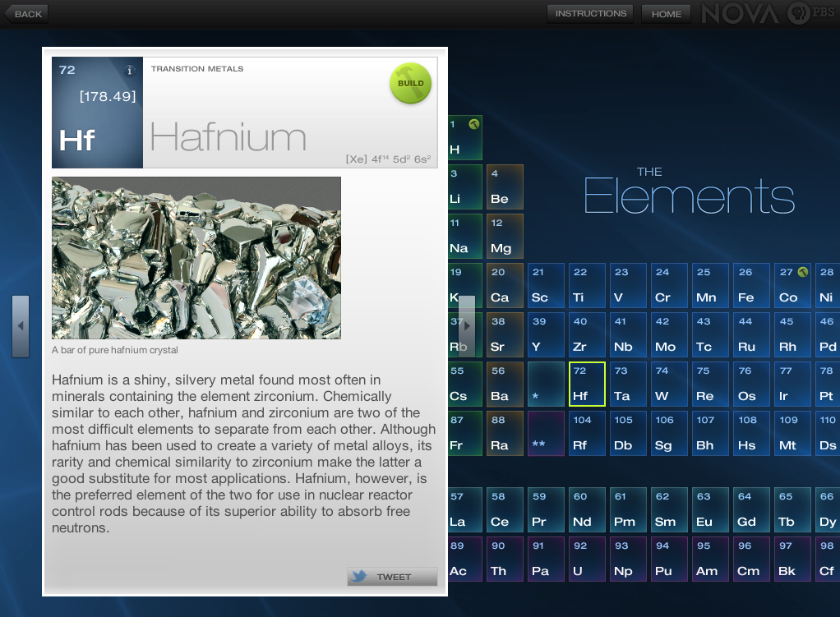Select Neodymium (Nd) element tile

(587, 510)
